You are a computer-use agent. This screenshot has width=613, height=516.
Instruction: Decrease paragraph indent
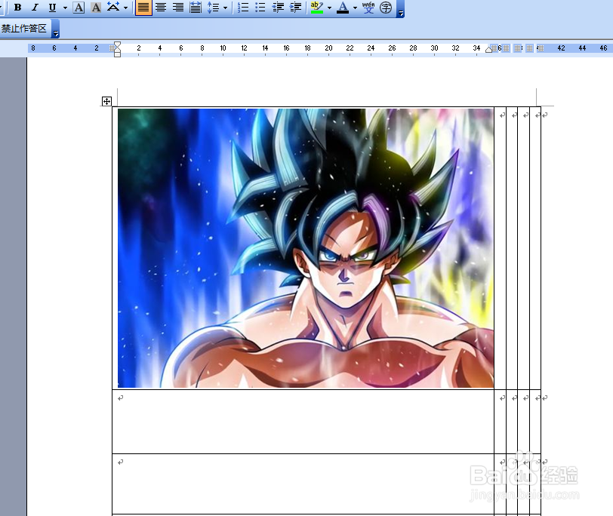[278, 7]
